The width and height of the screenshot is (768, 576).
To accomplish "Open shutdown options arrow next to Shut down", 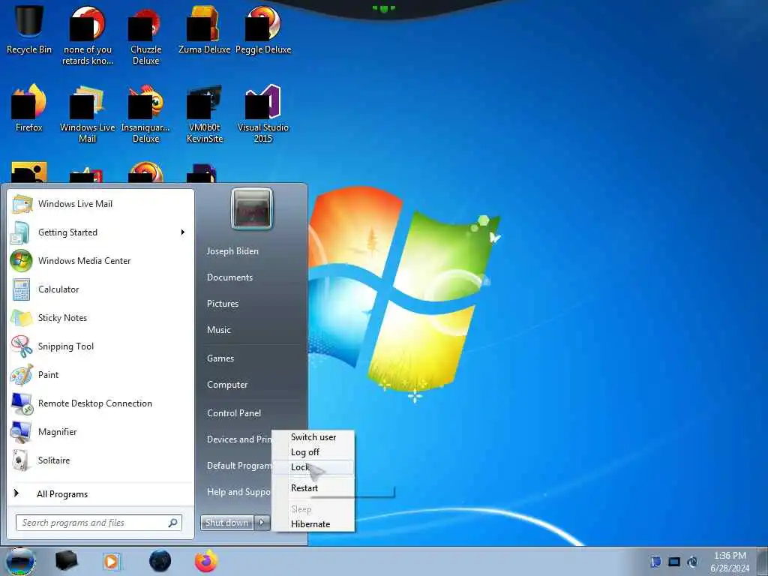I will click(262, 523).
